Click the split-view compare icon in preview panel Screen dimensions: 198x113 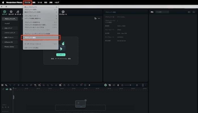189,12
